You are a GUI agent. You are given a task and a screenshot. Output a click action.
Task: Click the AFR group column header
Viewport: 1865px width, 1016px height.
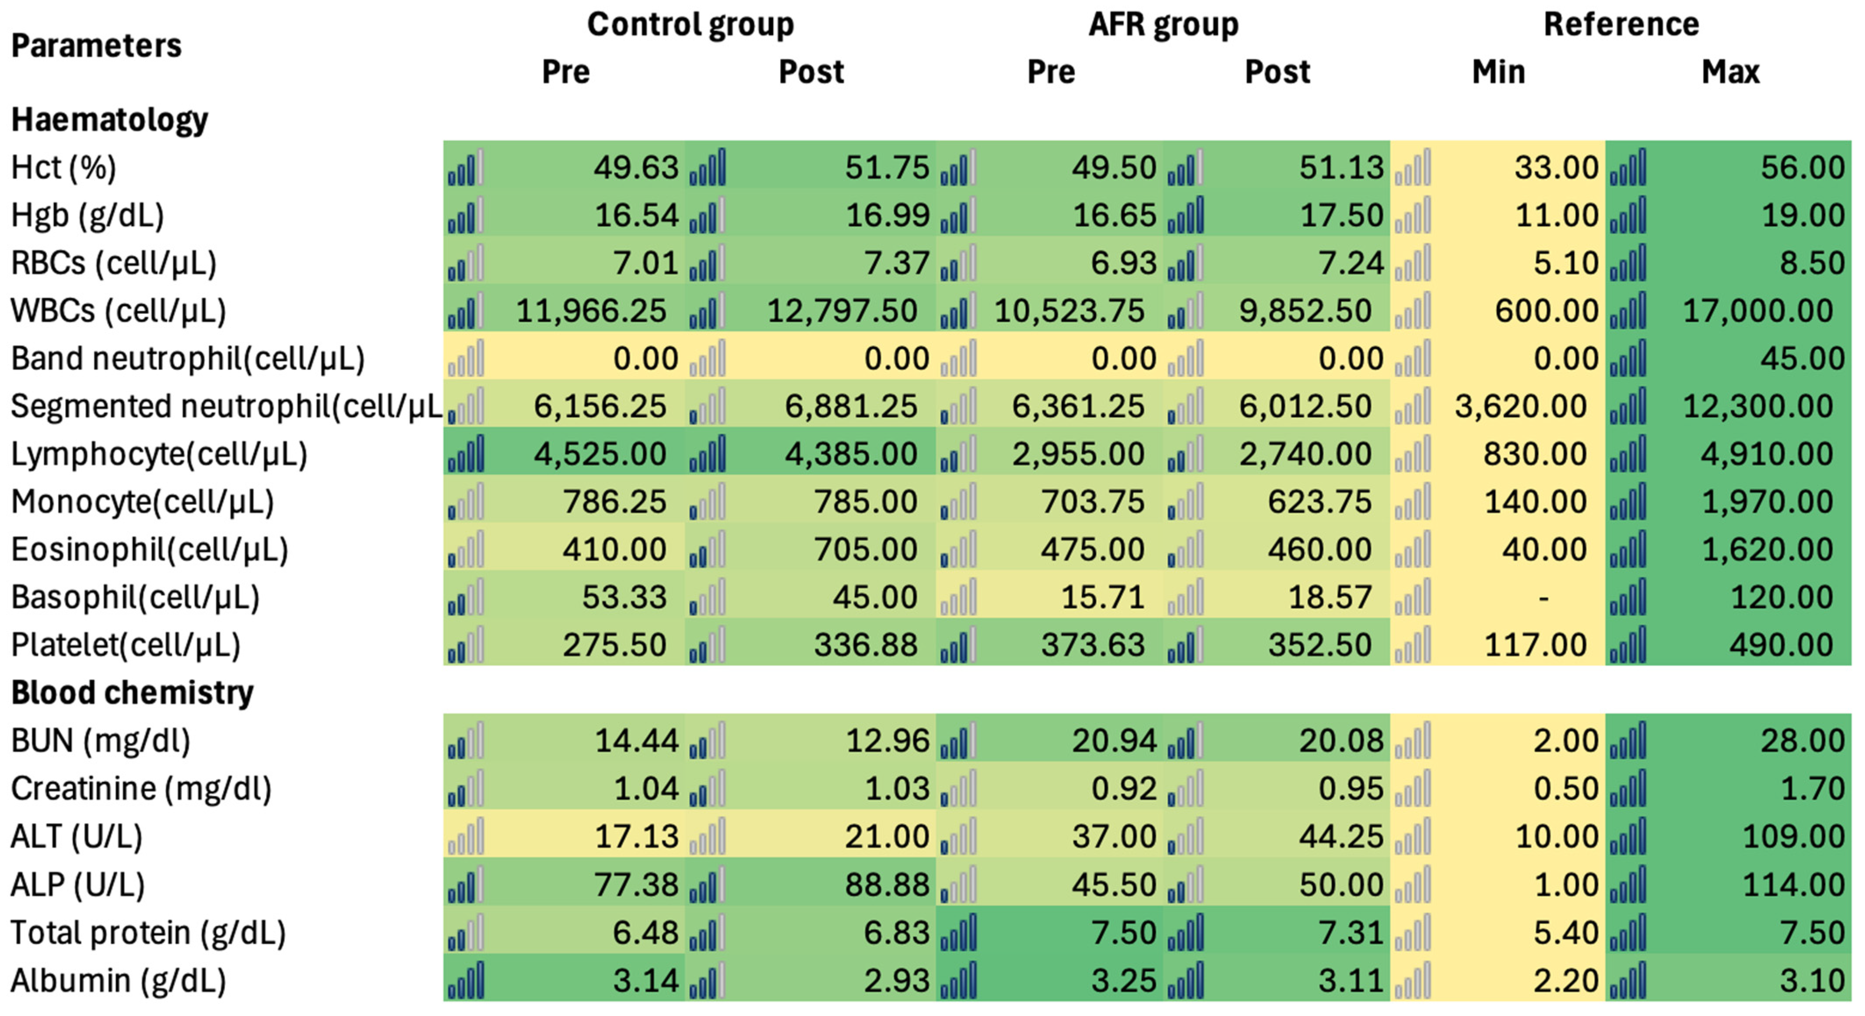pyautogui.click(x=1164, y=25)
